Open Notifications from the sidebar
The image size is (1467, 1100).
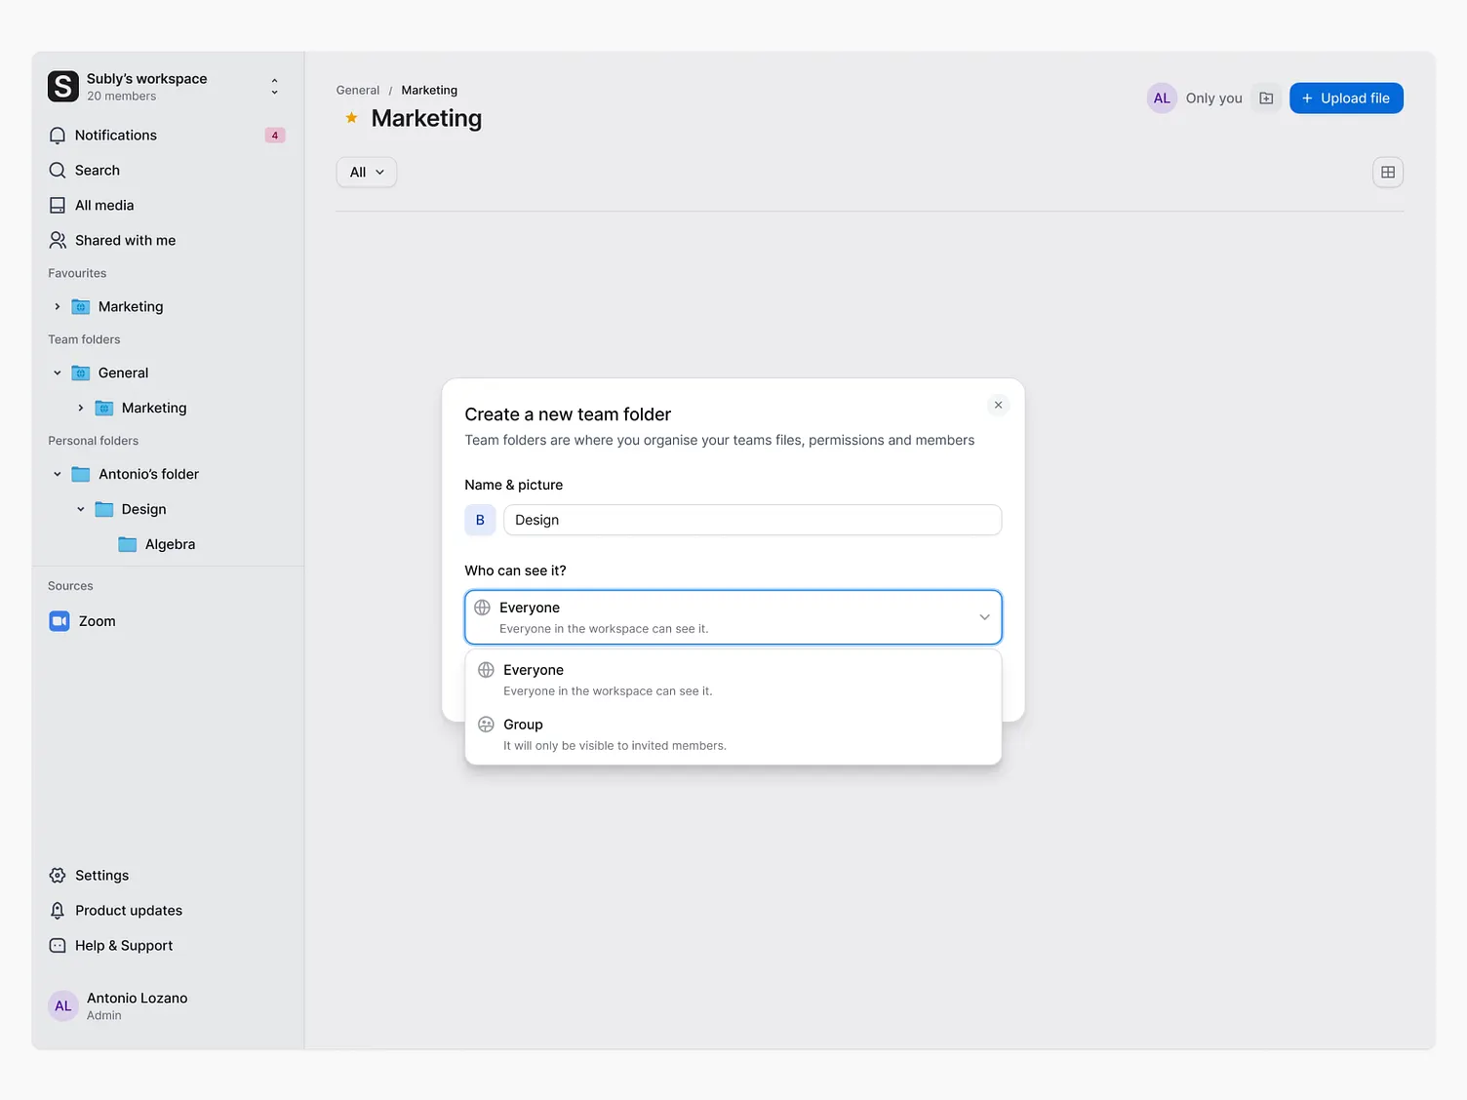115,135
